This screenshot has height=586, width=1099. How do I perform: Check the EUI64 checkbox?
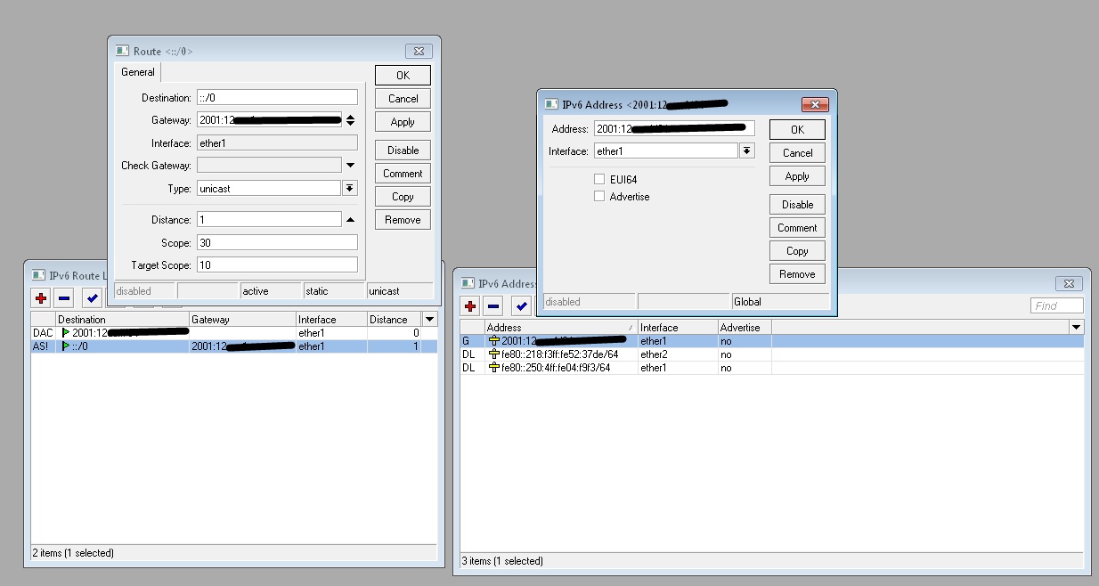[x=599, y=179]
